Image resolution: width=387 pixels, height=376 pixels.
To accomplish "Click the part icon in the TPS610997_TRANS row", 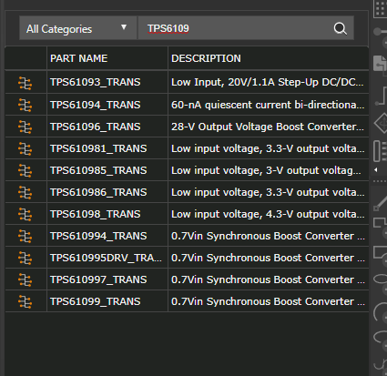I will click(x=25, y=279).
